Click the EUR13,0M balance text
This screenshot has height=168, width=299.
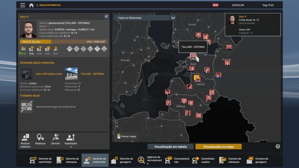pyautogui.click(x=238, y=5)
